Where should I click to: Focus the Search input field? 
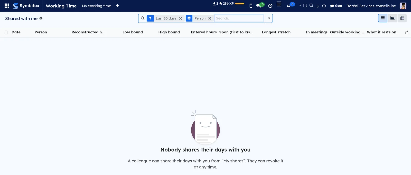[239, 18]
